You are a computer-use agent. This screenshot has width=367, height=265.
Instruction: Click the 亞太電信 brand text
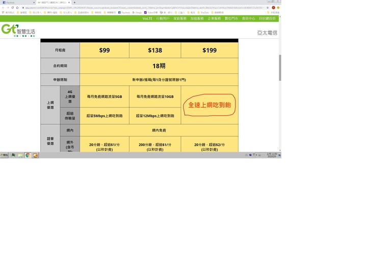pyautogui.click(x=267, y=33)
